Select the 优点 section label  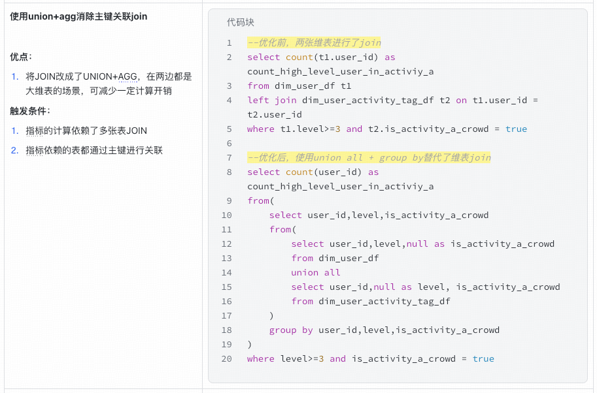pos(21,57)
